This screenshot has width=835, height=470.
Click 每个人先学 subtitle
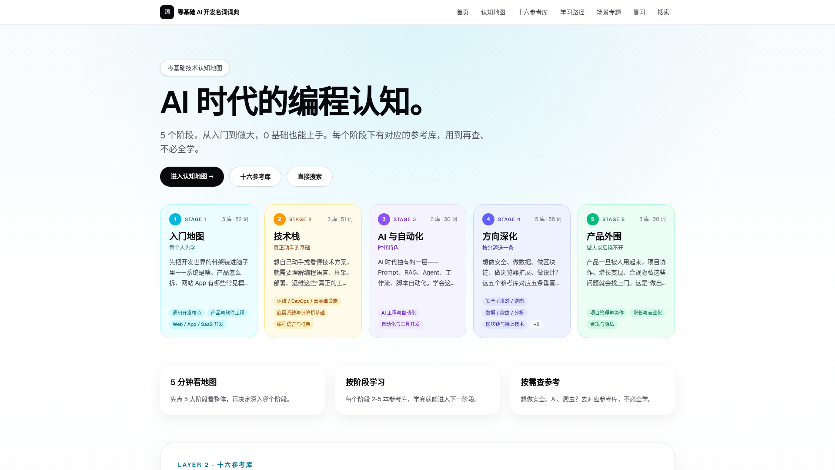(x=182, y=248)
